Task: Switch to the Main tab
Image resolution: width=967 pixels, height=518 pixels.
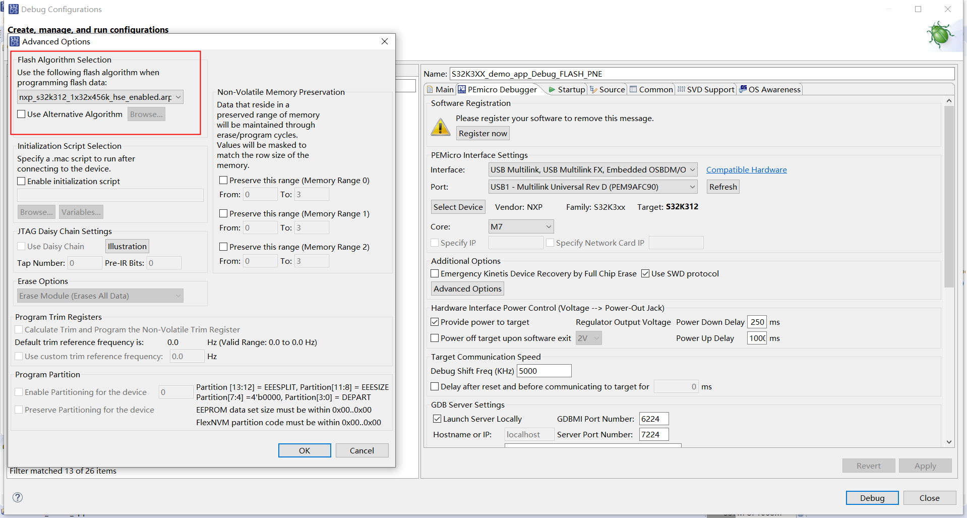Action: [x=443, y=89]
